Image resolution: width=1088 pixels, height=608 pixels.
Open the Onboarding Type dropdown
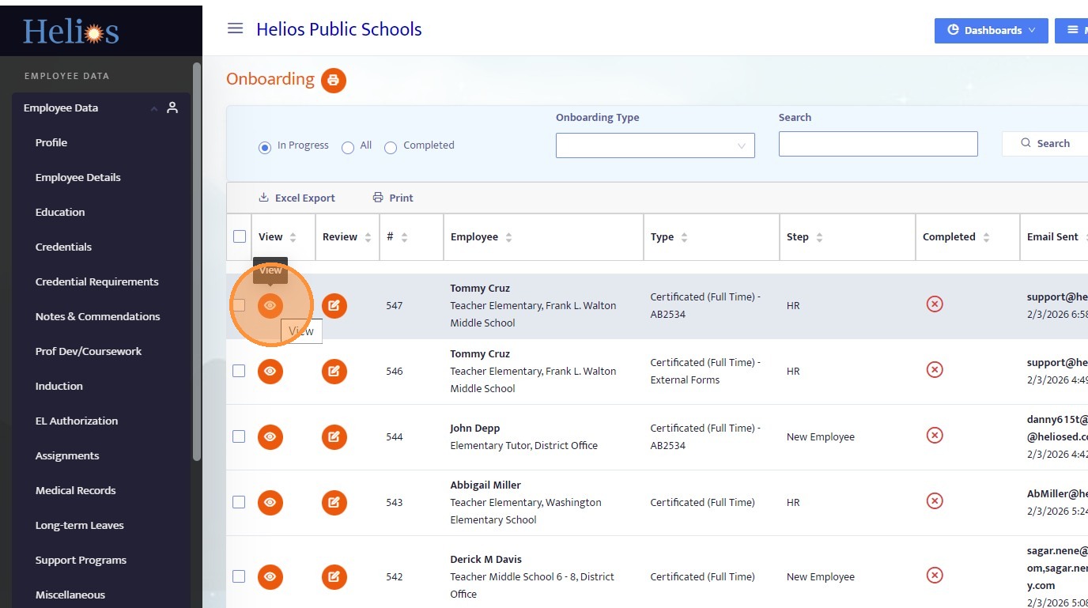[x=655, y=145]
